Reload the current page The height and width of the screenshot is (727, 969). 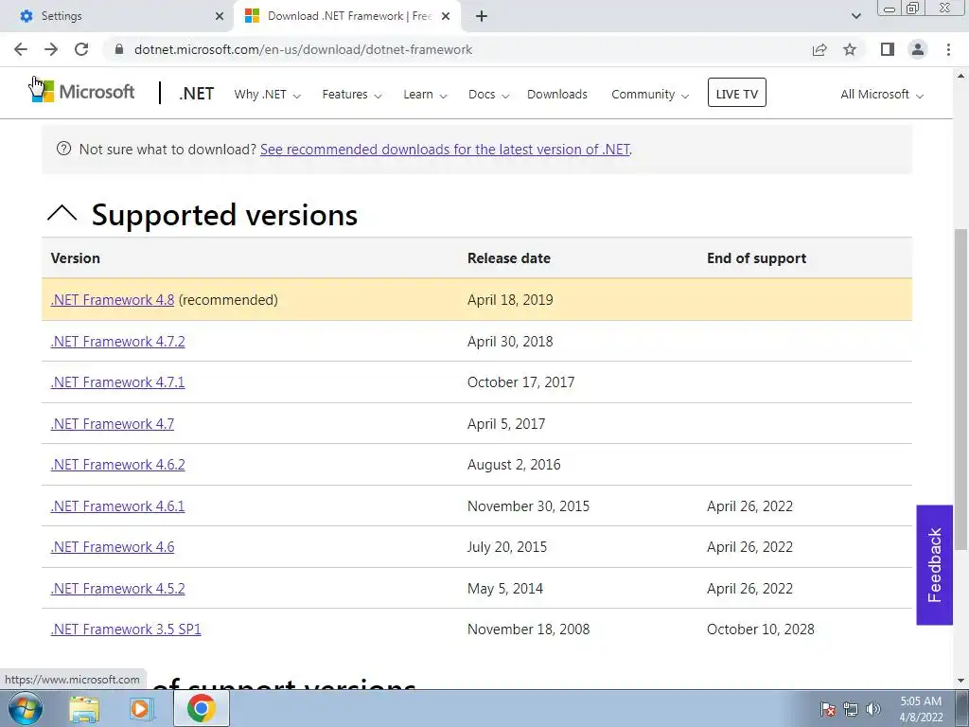coord(81,49)
